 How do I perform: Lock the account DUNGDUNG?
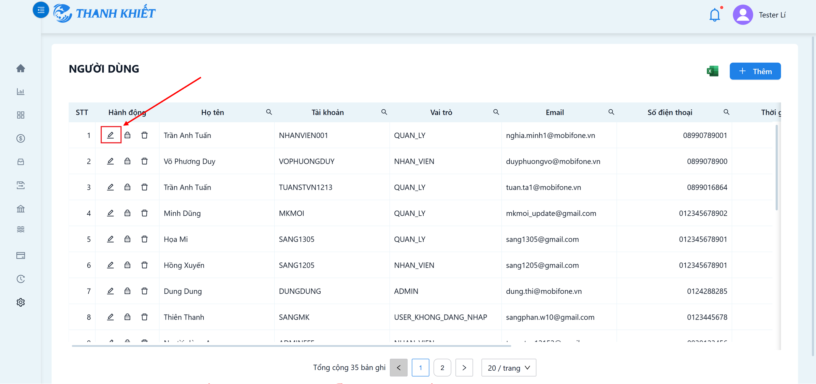tap(127, 291)
